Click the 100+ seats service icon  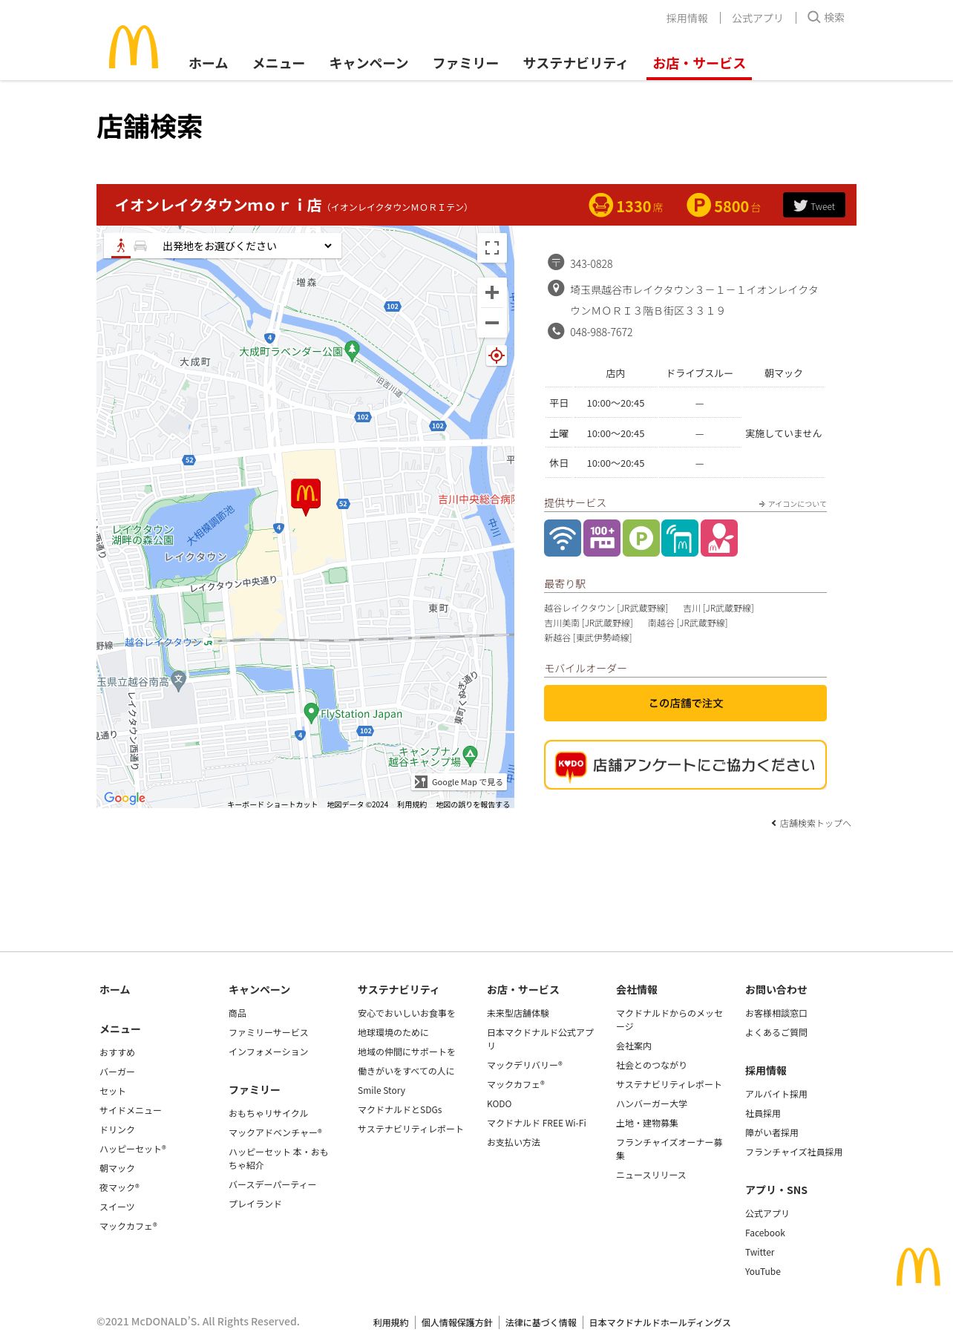click(x=602, y=538)
